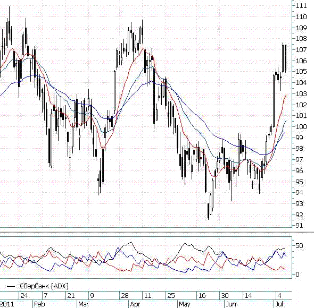This screenshot has width=314, height=308.
Task: Click the 0 level on ADX scale
Action: [298, 274]
